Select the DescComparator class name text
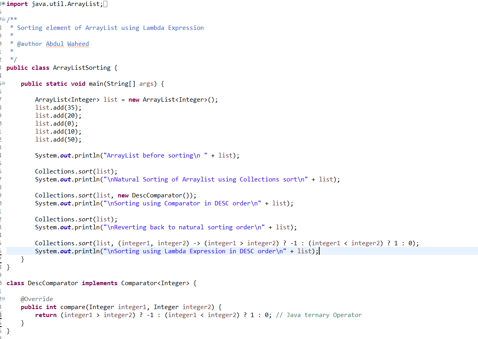Image resolution: width=478 pixels, height=339 pixels. pyautogui.click(x=53, y=283)
